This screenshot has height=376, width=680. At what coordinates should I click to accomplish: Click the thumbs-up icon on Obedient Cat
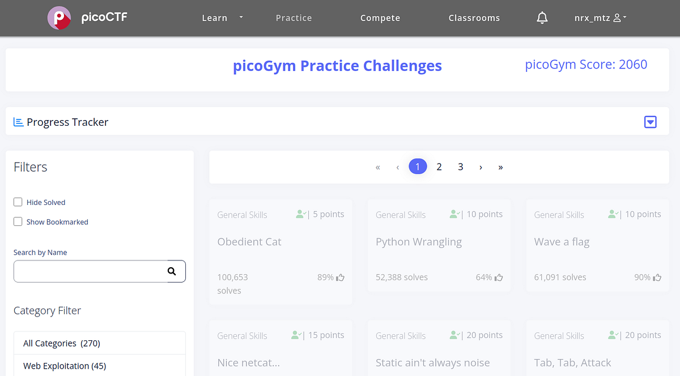(339, 277)
